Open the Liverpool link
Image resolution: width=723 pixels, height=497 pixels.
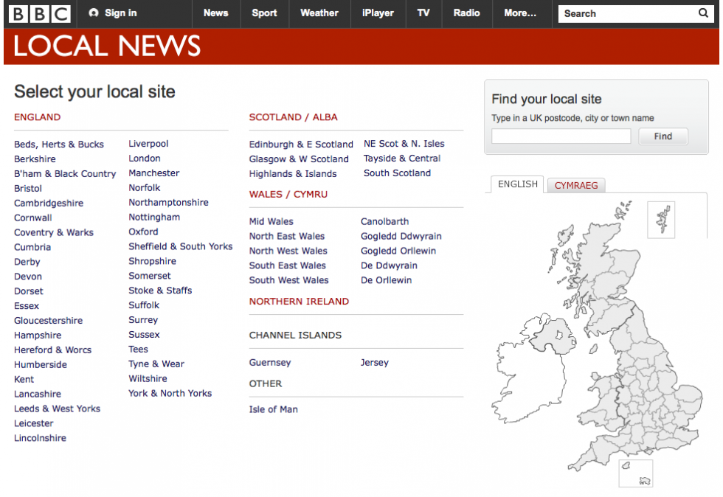(148, 144)
